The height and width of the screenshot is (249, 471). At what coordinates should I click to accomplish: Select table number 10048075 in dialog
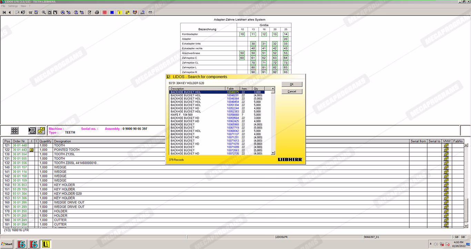(x=233, y=92)
